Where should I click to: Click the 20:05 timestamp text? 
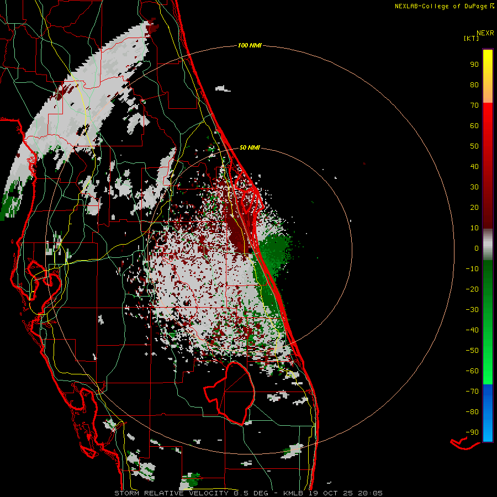click(x=370, y=493)
